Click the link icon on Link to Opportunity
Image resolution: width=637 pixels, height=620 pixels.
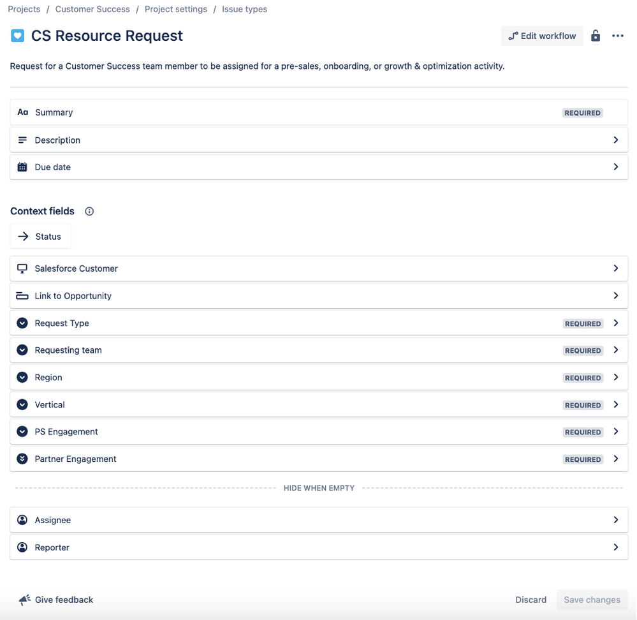point(22,295)
